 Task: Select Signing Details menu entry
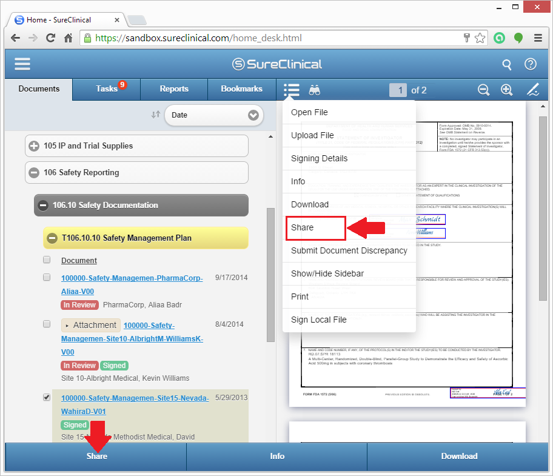[349, 159]
